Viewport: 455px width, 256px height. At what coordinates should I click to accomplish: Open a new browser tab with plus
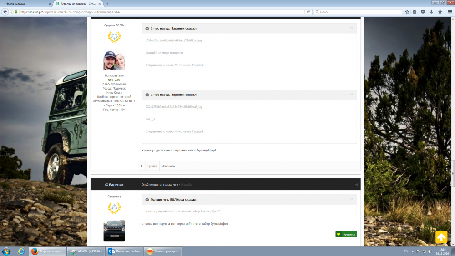pyautogui.click(x=107, y=4)
